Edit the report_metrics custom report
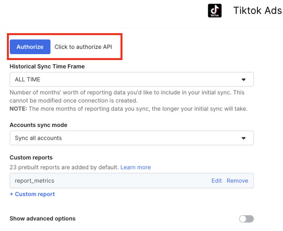This screenshot has height=231, width=283. (x=216, y=181)
